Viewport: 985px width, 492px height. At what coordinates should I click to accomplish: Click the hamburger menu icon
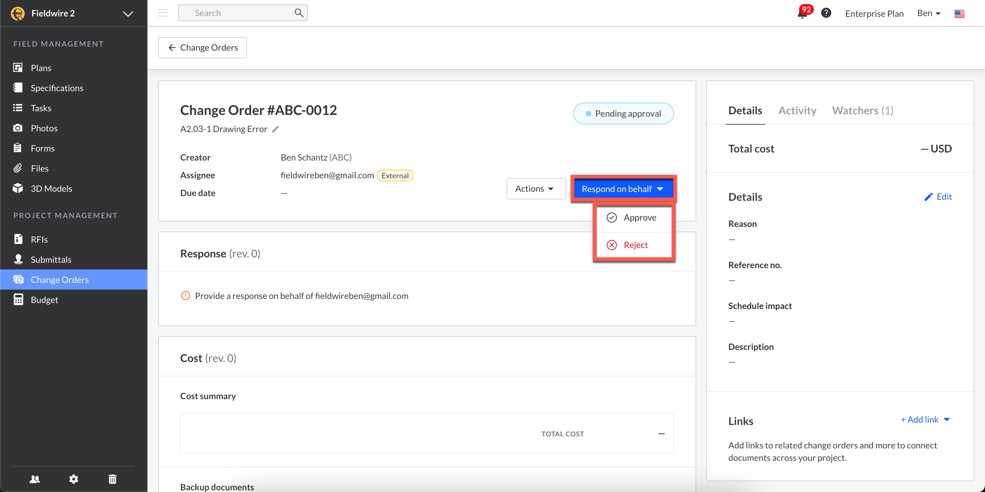[x=163, y=13]
